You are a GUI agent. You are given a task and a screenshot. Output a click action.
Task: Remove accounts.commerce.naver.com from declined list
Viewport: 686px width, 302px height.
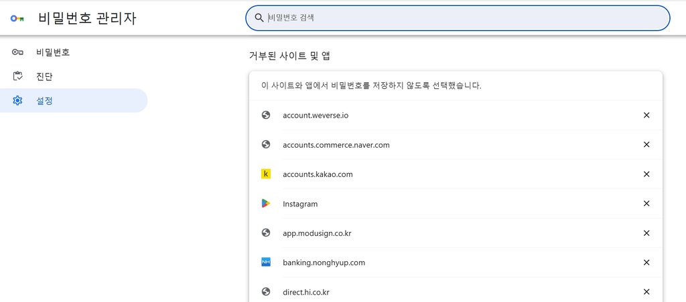646,144
